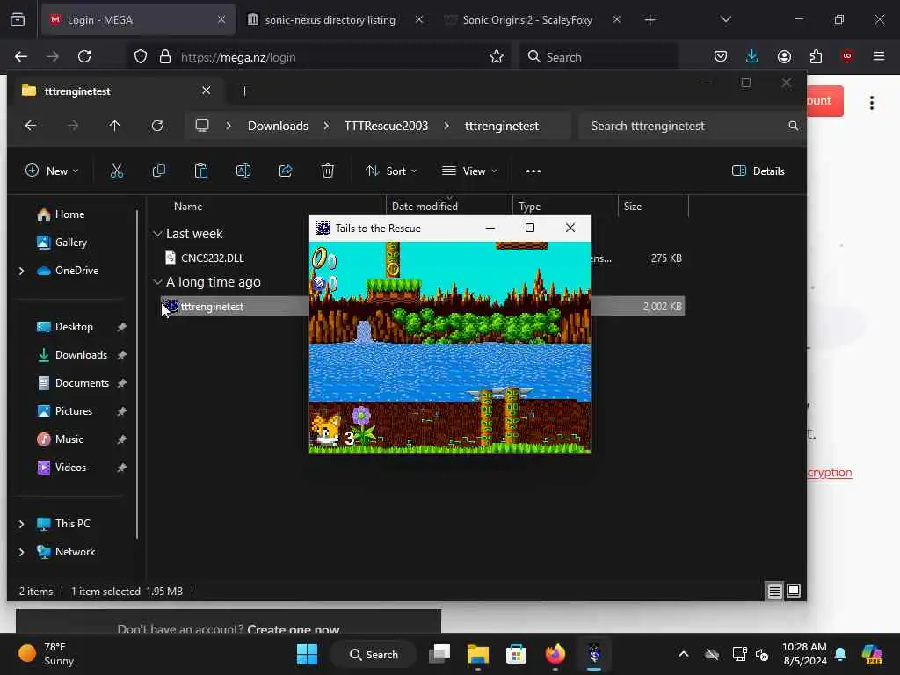The height and width of the screenshot is (675, 900).
Task: Collapse the Last week group
Action: [x=157, y=234]
